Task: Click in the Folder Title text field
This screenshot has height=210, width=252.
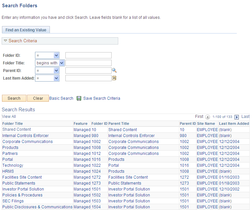Action: click(x=89, y=63)
